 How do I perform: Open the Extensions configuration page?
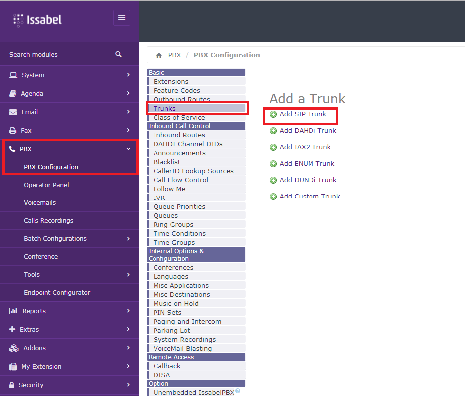(171, 82)
